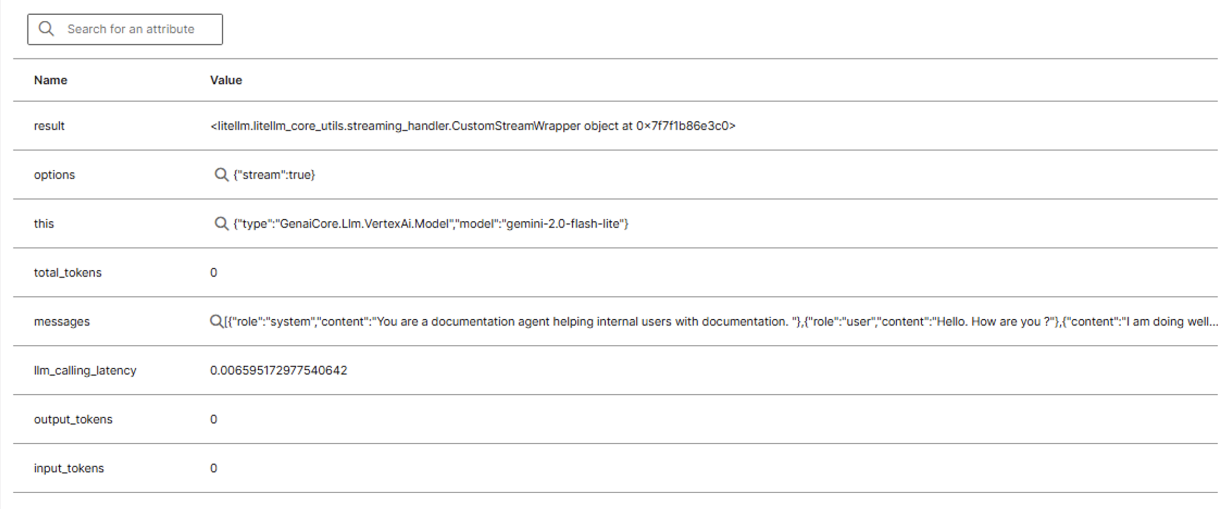This screenshot has width=1230, height=509.
Task: Select the 'llm_calling_latency' attribute name
Action: [x=85, y=370]
